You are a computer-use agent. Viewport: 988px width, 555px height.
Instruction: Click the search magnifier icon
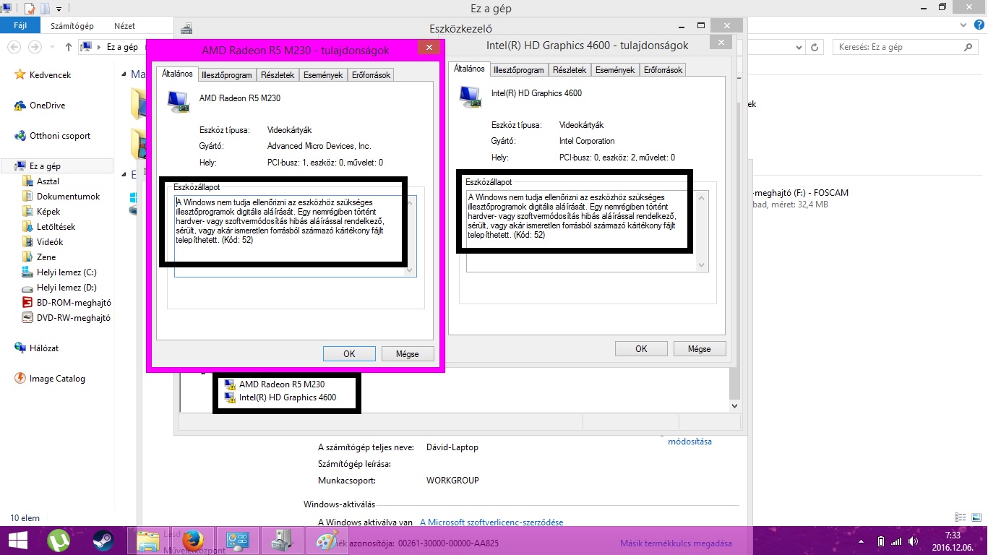(968, 47)
